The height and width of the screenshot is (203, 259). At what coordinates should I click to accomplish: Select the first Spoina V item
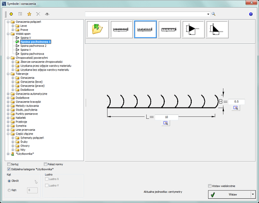coord(25,38)
